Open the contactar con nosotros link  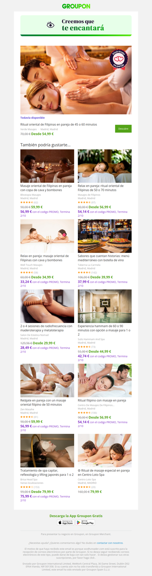[x=110, y=542]
